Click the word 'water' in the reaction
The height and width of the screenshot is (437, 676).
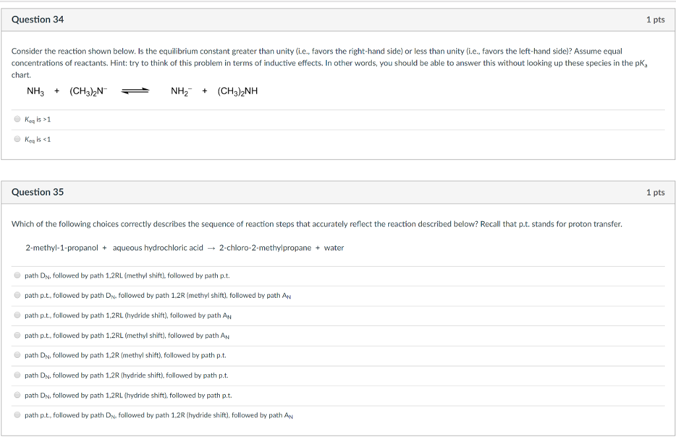334,248
